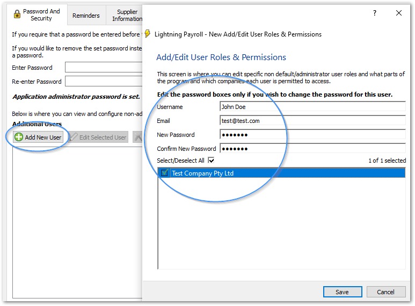Image resolution: width=415 pixels, height=306 pixels.
Task: Click the Cancel button
Action: (x=386, y=292)
